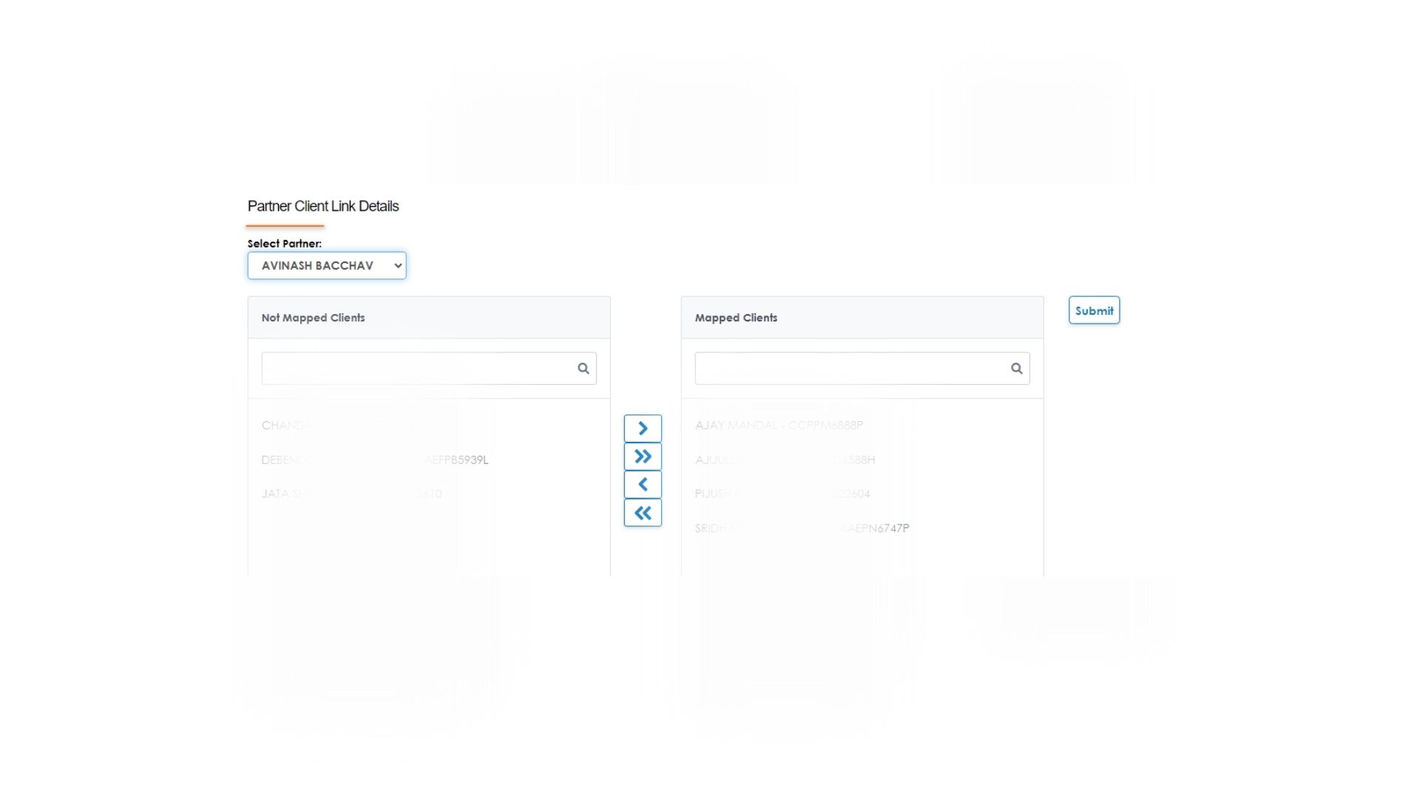This screenshot has height=798, width=1420.
Task: Select the AJIJULL entry in Mapped Clients
Action: click(x=785, y=460)
